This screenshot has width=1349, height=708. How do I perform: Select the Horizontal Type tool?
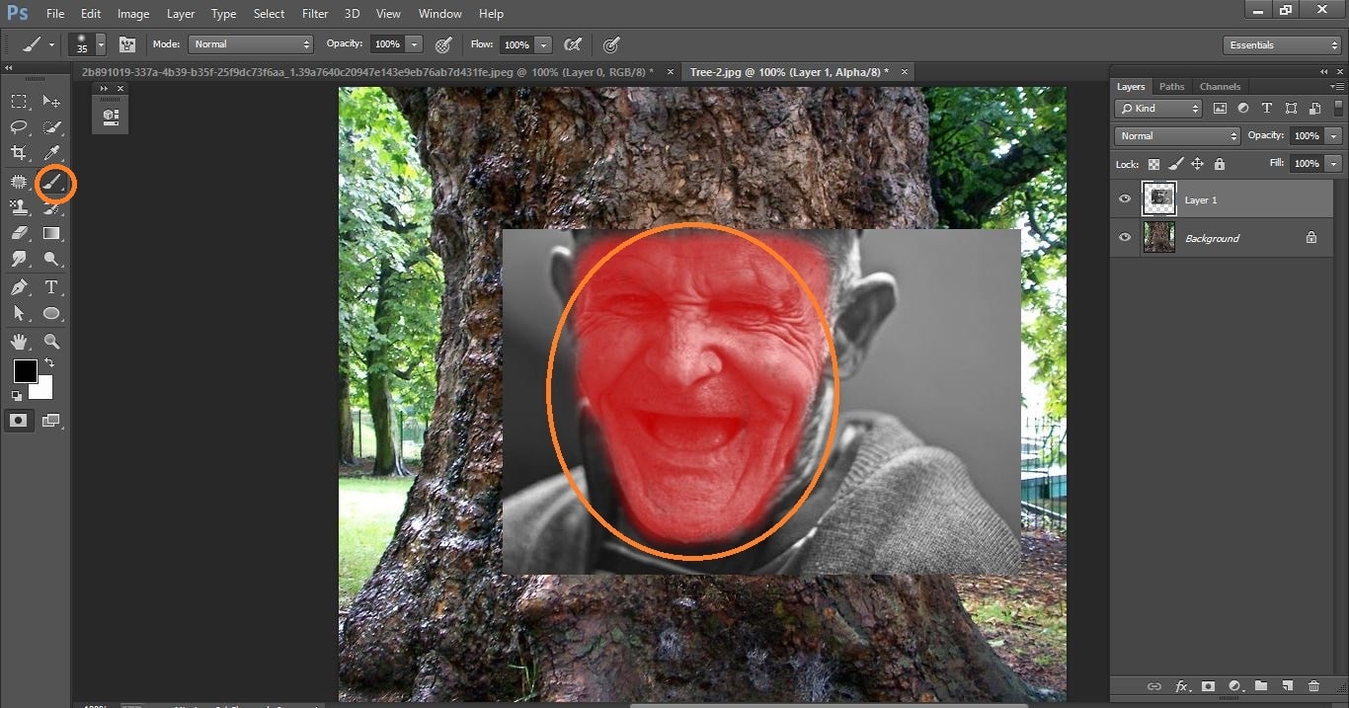(x=51, y=287)
